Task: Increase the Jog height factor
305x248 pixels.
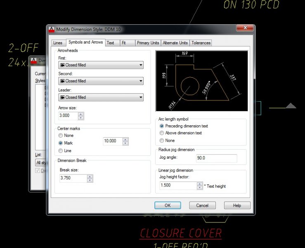Action: point(200,184)
